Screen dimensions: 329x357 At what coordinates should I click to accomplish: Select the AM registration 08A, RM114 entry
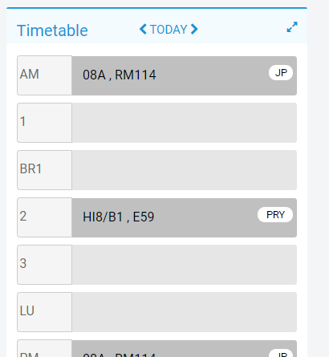click(x=184, y=75)
